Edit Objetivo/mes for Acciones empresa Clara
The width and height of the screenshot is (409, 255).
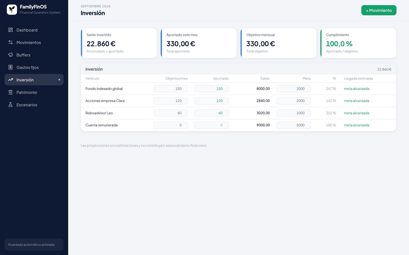(x=171, y=101)
